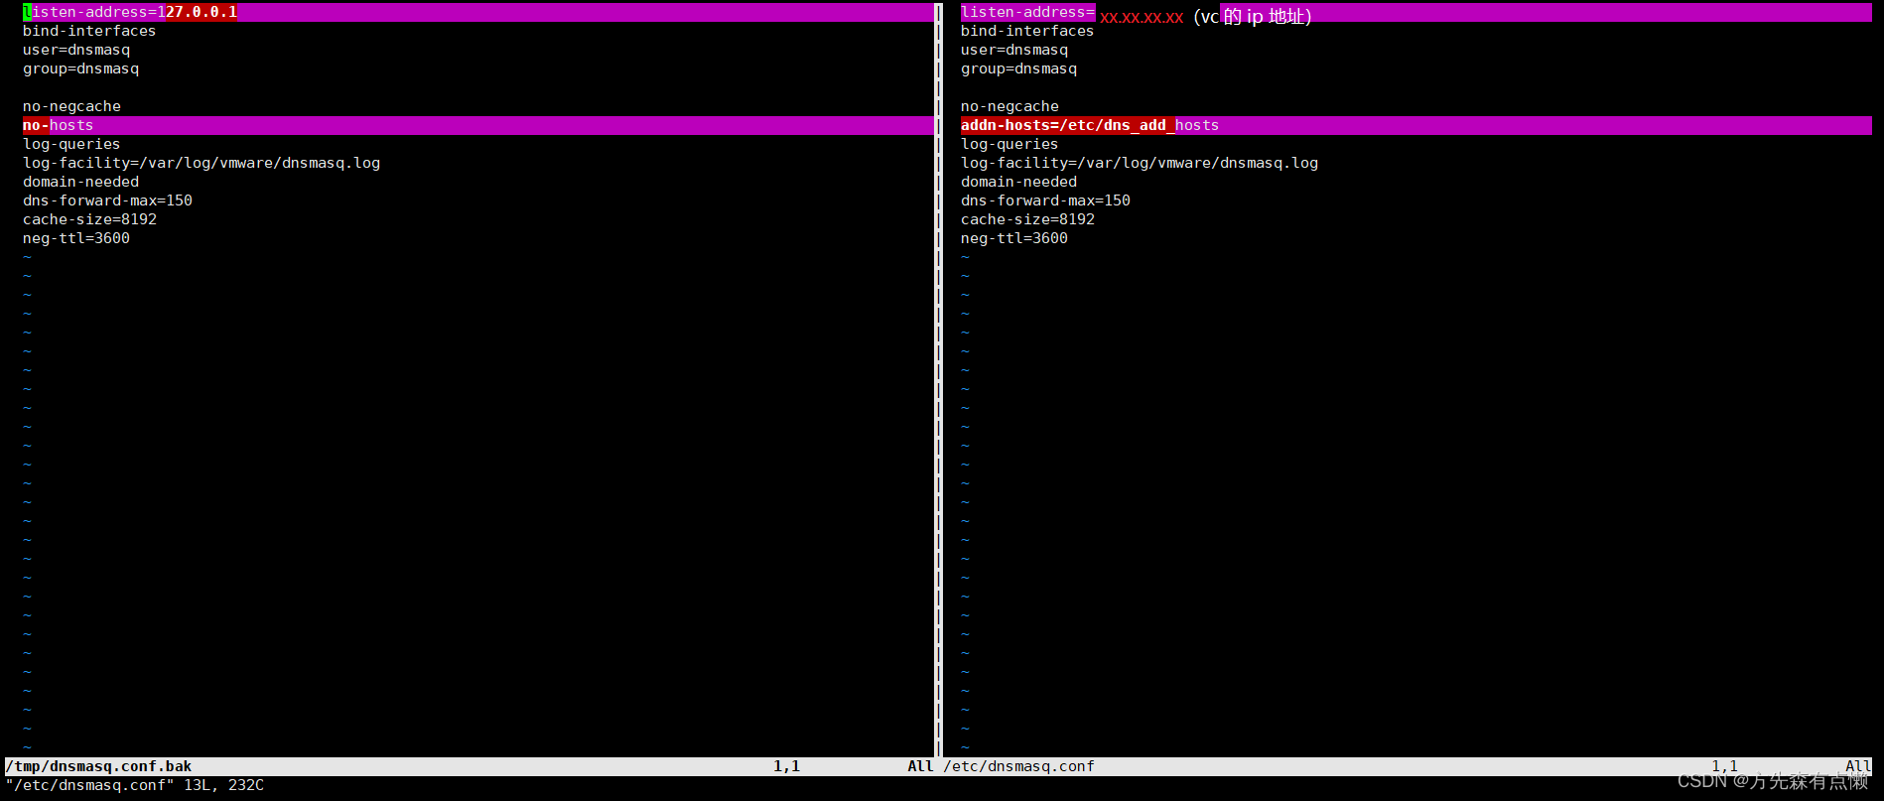Click group=dnsmasq line in left pane
Viewport: 1884px width, 801px height.
pos(81,68)
